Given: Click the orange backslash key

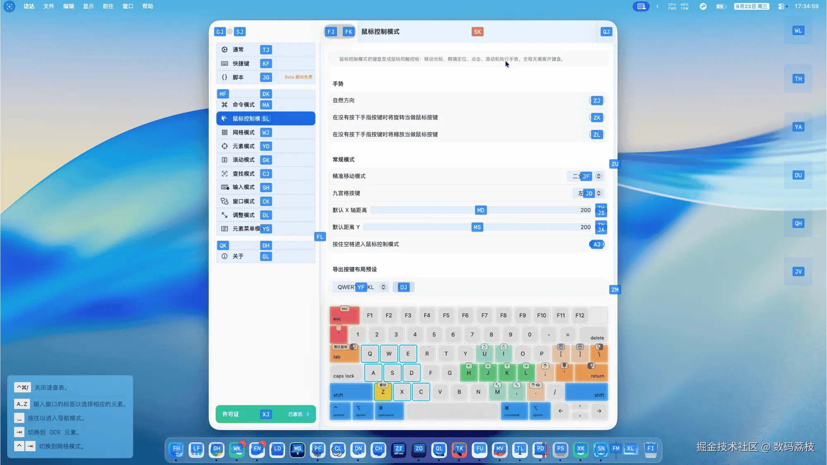Looking at the screenshot, I should 599,354.
